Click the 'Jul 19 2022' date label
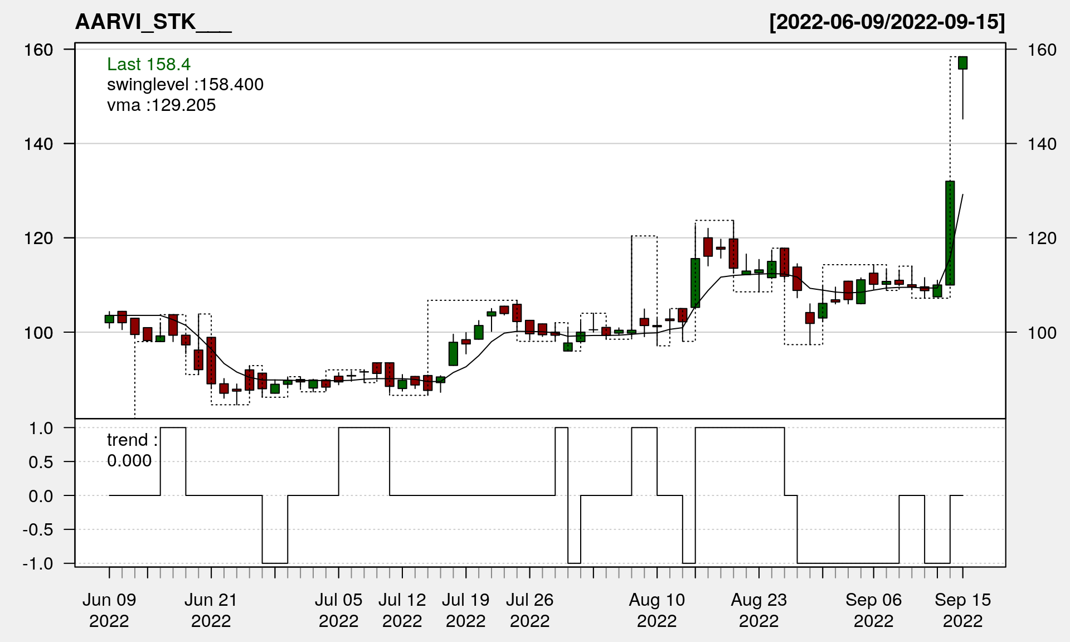Image resolution: width=1070 pixels, height=642 pixels. pyautogui.click(x=465, y=610)
